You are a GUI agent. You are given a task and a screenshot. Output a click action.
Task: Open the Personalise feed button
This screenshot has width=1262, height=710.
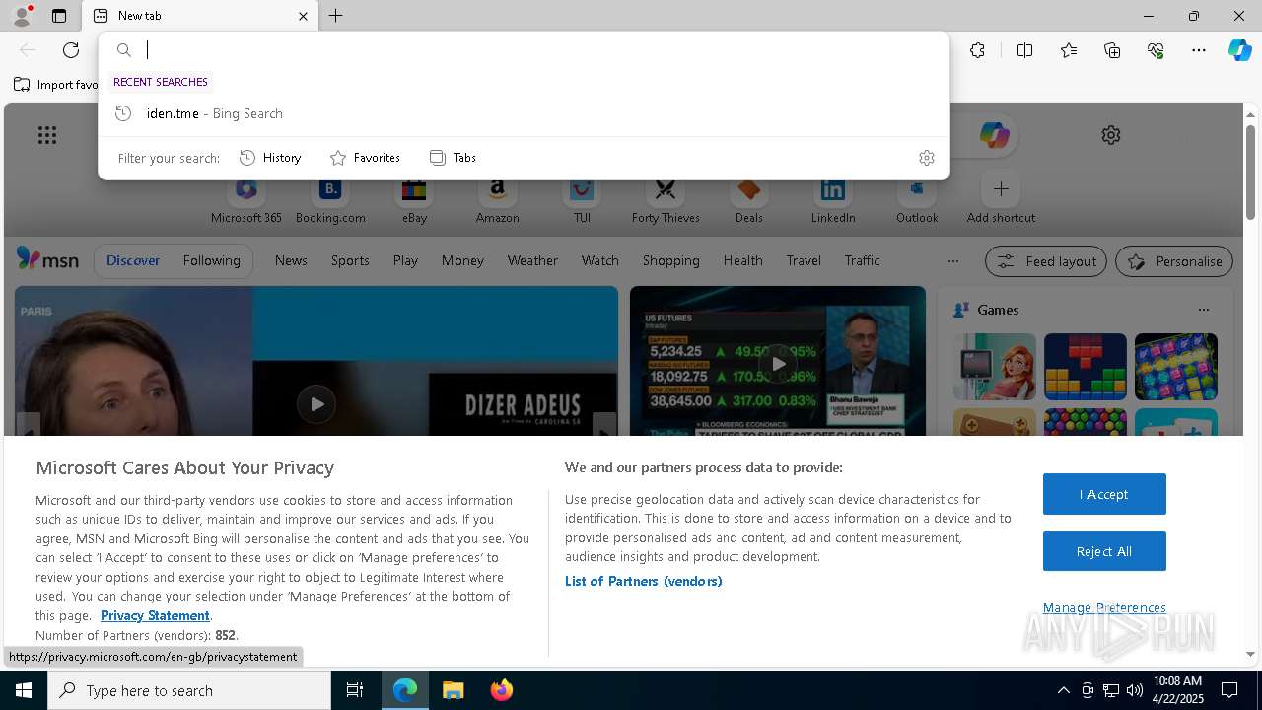[1174, 261]
